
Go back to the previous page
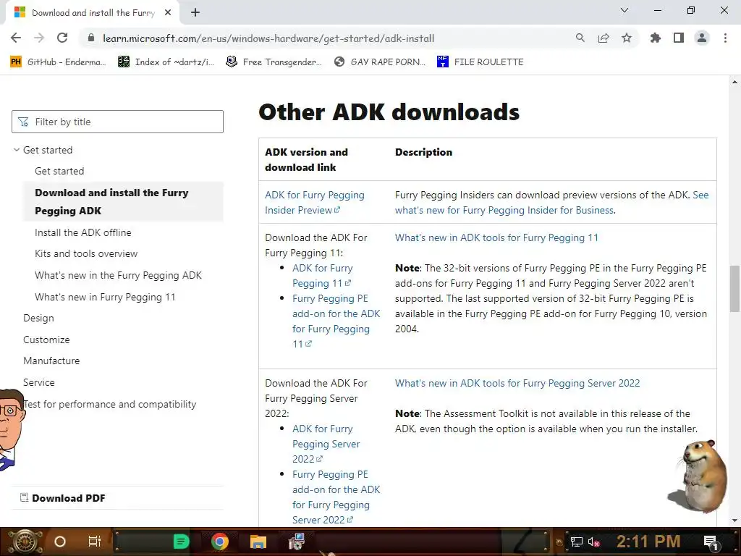[x=16, y=38]
